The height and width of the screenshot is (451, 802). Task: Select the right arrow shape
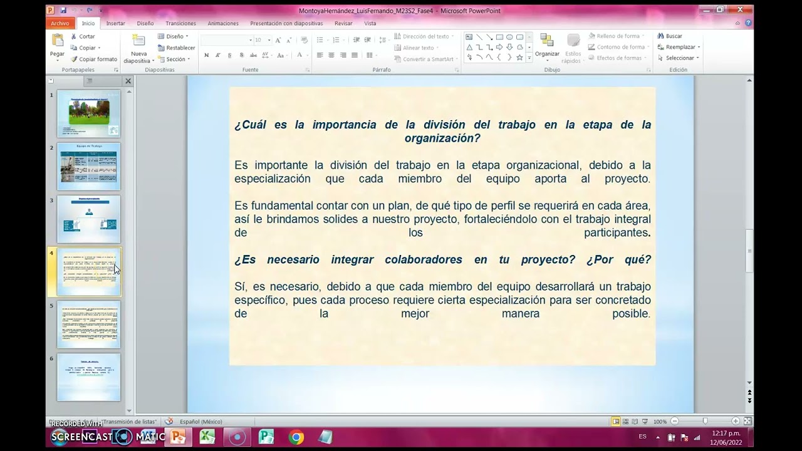pyautogui.click(x=499, y=47)
